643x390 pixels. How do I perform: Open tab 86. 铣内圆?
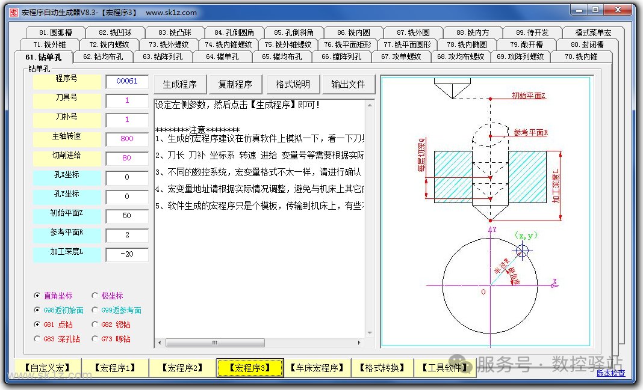tap(353, 32)
